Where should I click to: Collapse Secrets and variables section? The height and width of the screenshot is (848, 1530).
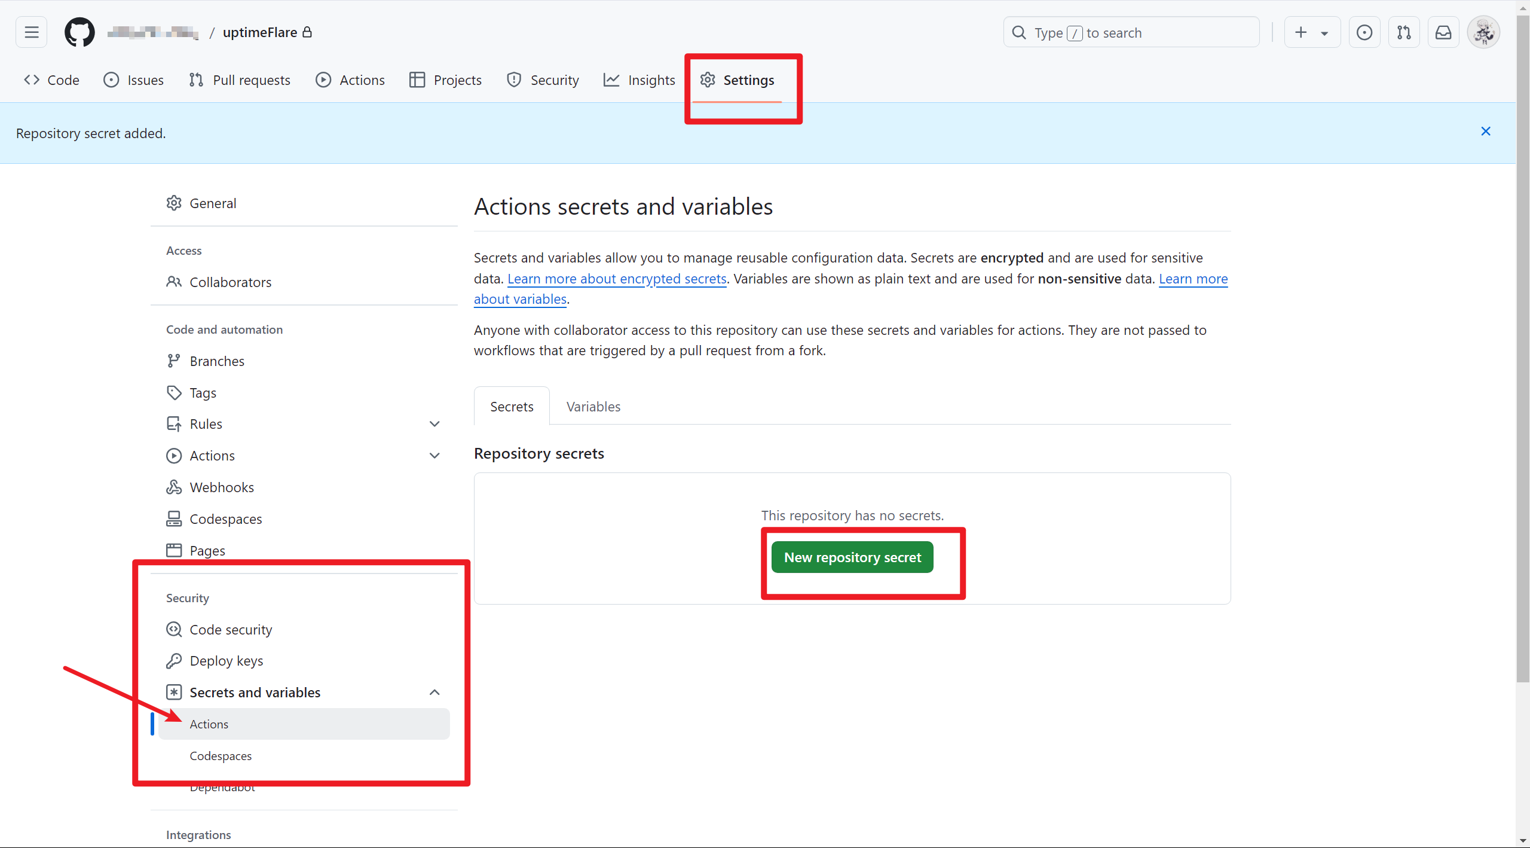click(434, 693)
